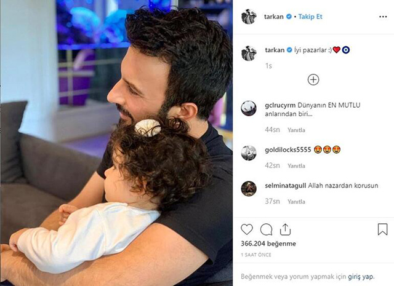Open gclrucyrm's profile avatar
This screenshot has height=286, width=394.
249,108
